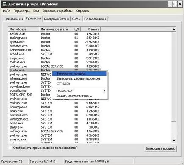184x165 pixels.
Task: Open the Параметры menu
Action: (x=22, y=11)
